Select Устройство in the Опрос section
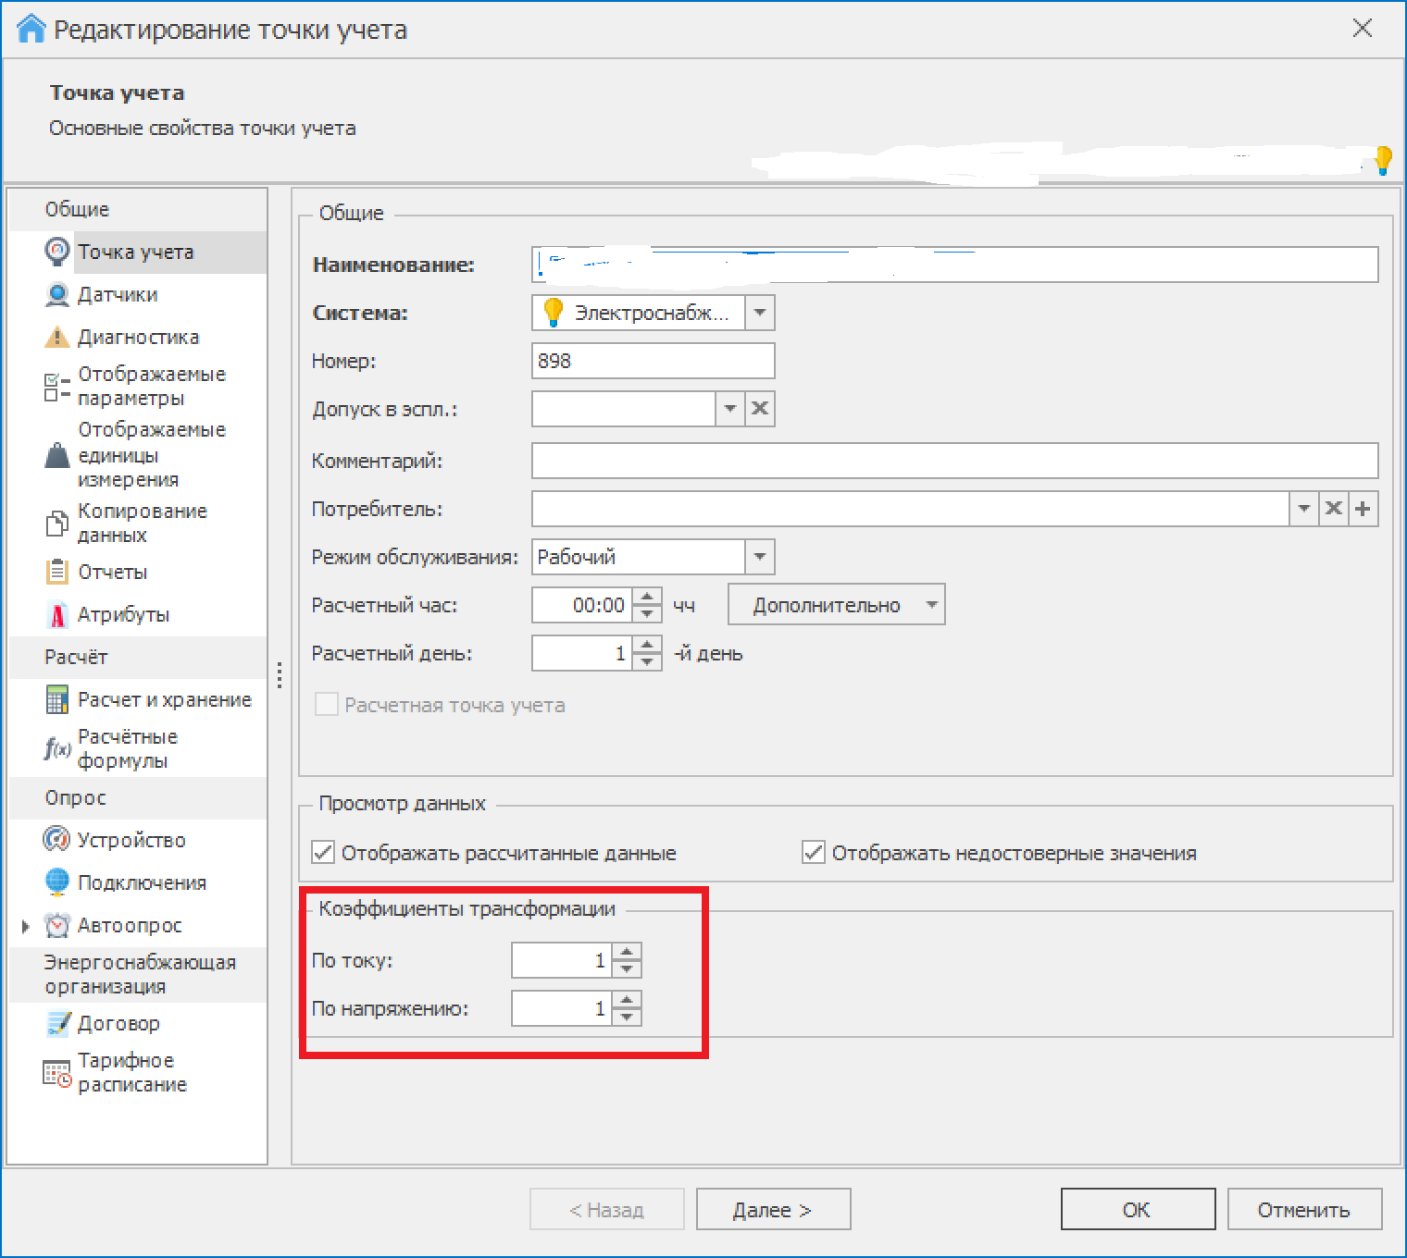 click(131, 840)
